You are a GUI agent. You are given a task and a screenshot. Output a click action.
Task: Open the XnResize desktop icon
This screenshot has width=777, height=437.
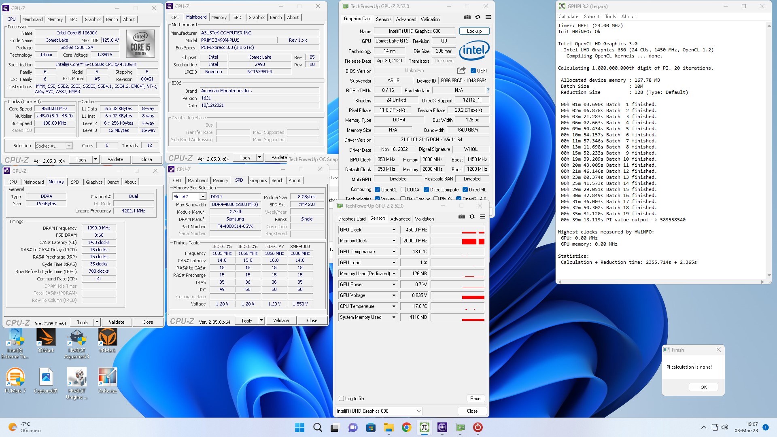[107, 380]
